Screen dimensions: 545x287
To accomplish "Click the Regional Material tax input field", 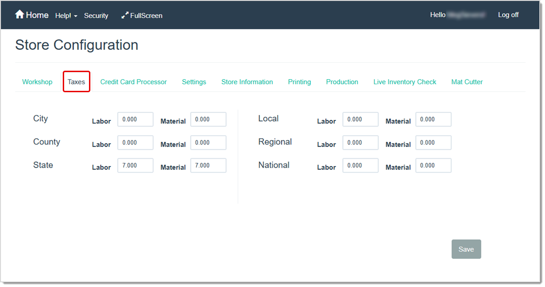I will pos(433,142).
